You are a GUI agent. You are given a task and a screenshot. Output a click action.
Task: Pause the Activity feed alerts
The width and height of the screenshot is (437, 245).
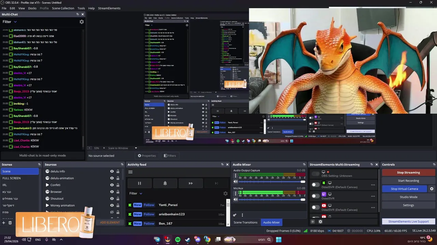[139, 183]
